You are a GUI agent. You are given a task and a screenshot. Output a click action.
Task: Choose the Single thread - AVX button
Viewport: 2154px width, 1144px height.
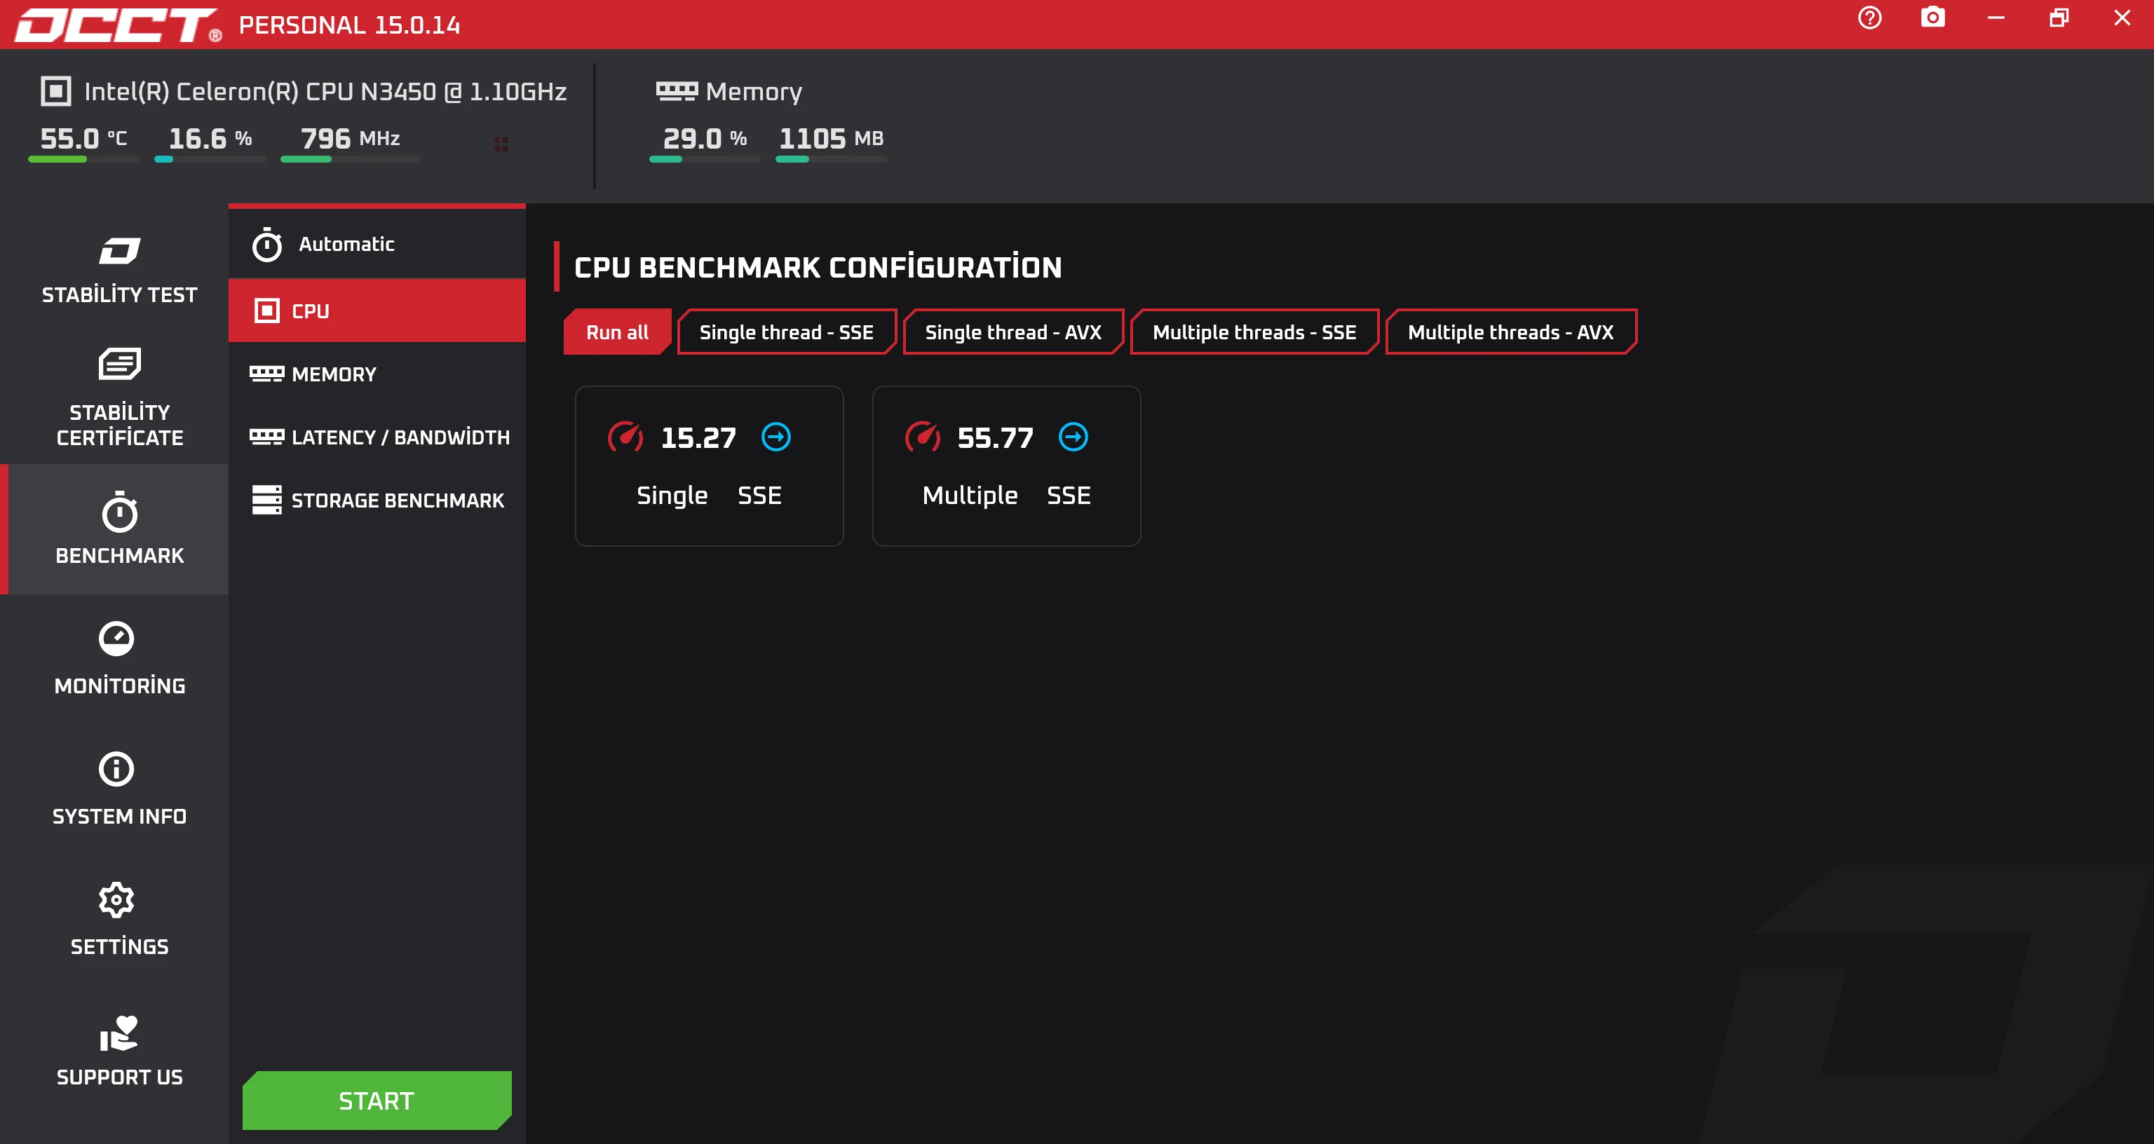(x=1012, y=332)
